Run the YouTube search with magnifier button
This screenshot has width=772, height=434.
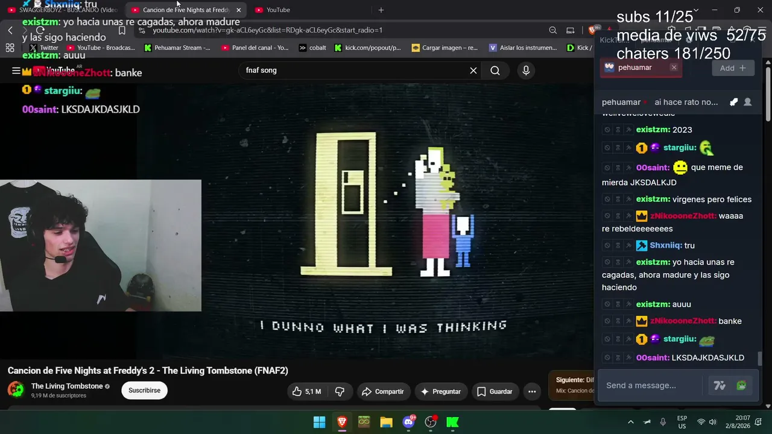(495, 71)
